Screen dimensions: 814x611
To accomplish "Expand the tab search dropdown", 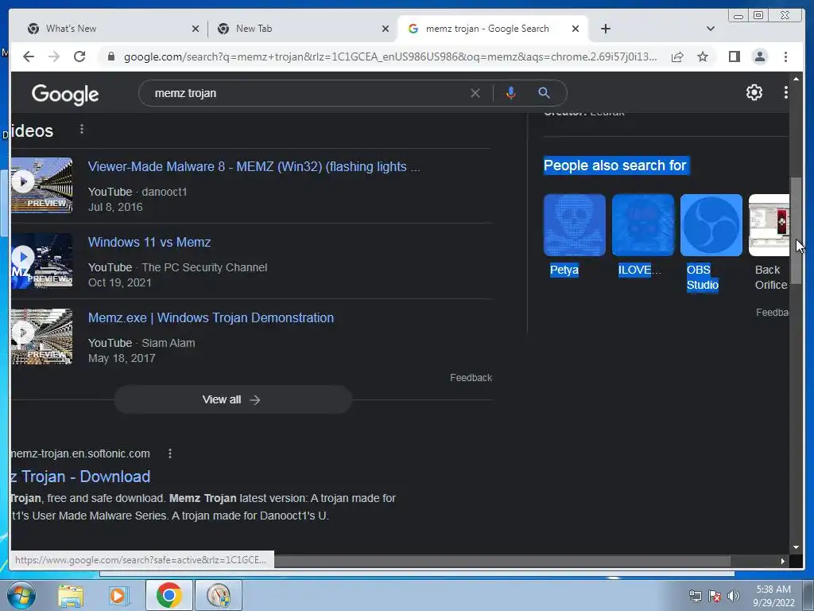I will pos(710,29).
